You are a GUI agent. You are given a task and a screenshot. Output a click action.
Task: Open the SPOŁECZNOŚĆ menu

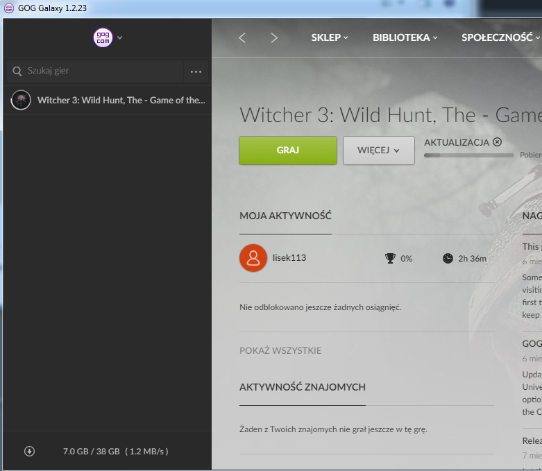tap(500, 37)
